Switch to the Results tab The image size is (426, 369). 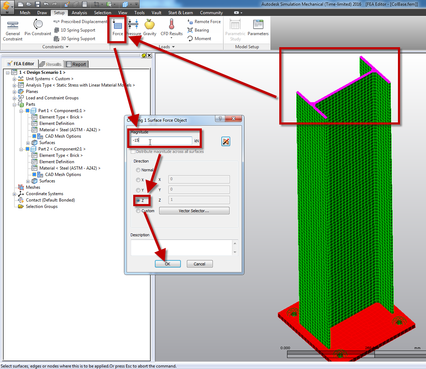pyautogui.click(x=51, y=64)
